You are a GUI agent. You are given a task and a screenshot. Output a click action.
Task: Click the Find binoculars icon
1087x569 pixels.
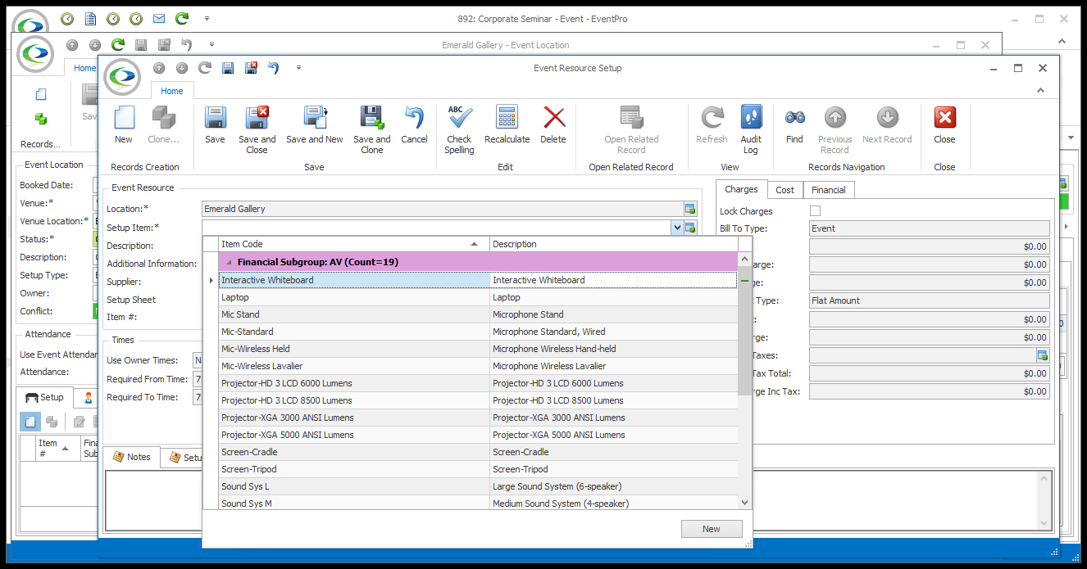(x=794, y=118)
